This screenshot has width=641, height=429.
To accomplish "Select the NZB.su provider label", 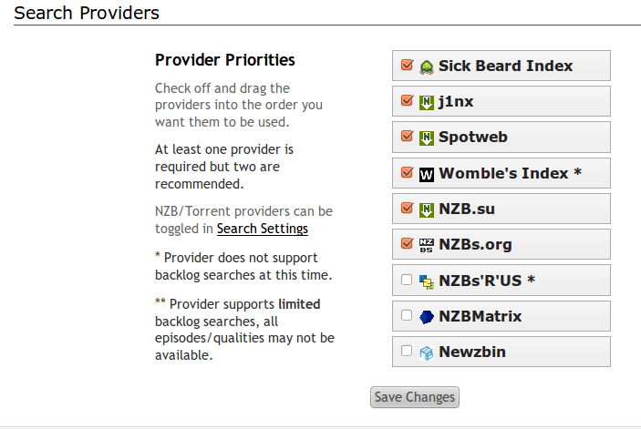I will point(467,209).
